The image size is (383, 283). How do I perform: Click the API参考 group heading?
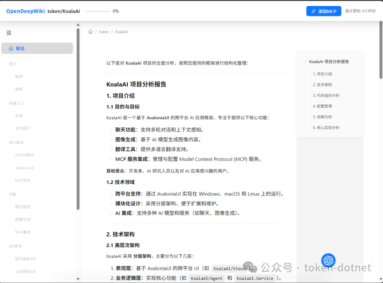(15, 246)
